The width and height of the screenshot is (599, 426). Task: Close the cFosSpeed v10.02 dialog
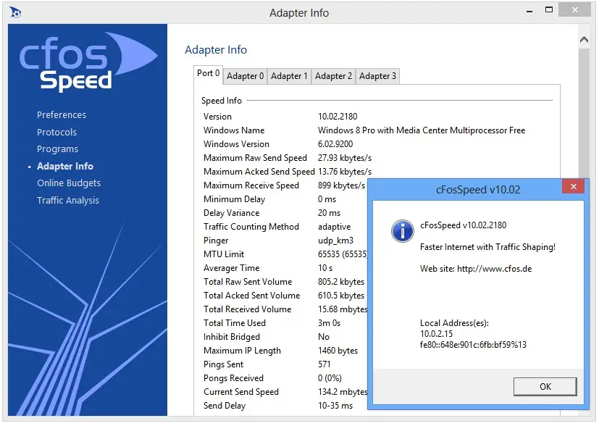pos(573,186)
